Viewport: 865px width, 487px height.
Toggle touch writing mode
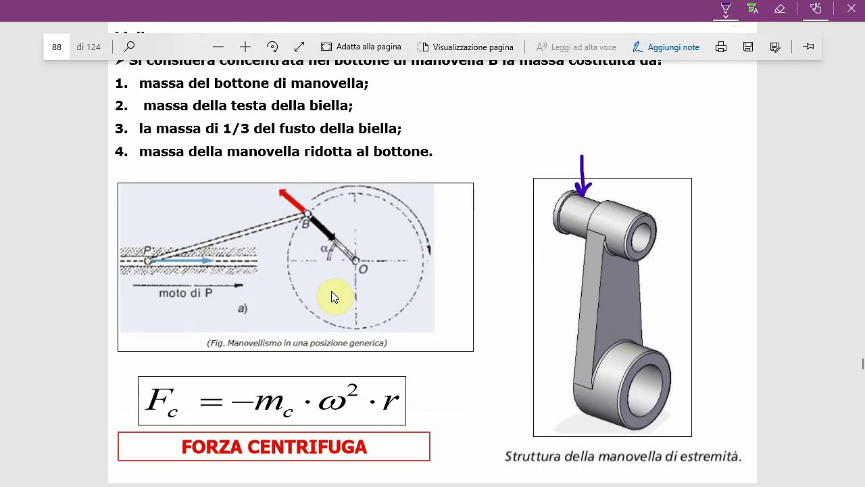(816, 9)
